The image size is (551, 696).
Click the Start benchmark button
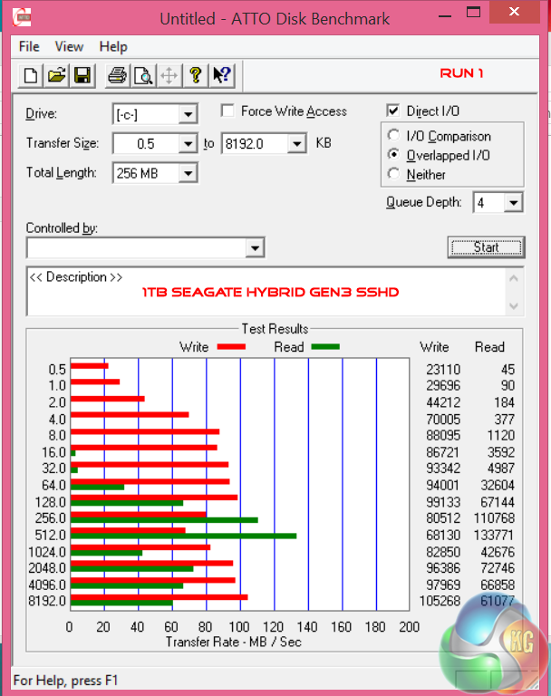click(486, 247)
